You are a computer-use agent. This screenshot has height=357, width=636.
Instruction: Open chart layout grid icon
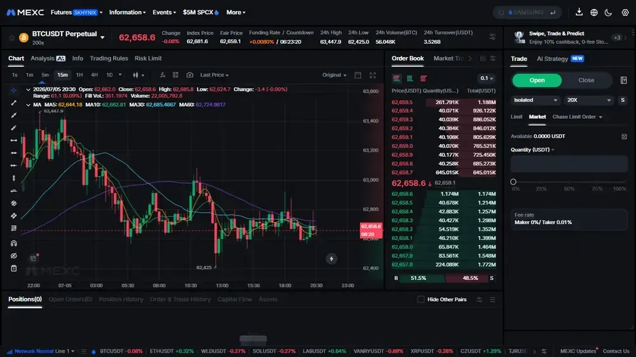[x=176, y=75]
